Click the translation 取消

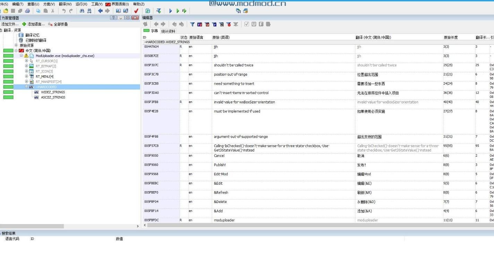click(x=361, y=156)
